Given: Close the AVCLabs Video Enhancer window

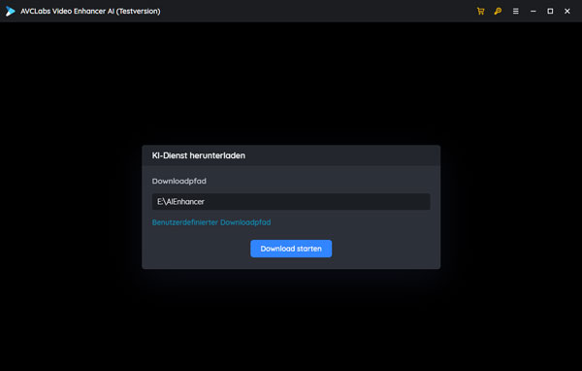Looking at the screenshot, I should pyautogui.click(x=567, y=11).
